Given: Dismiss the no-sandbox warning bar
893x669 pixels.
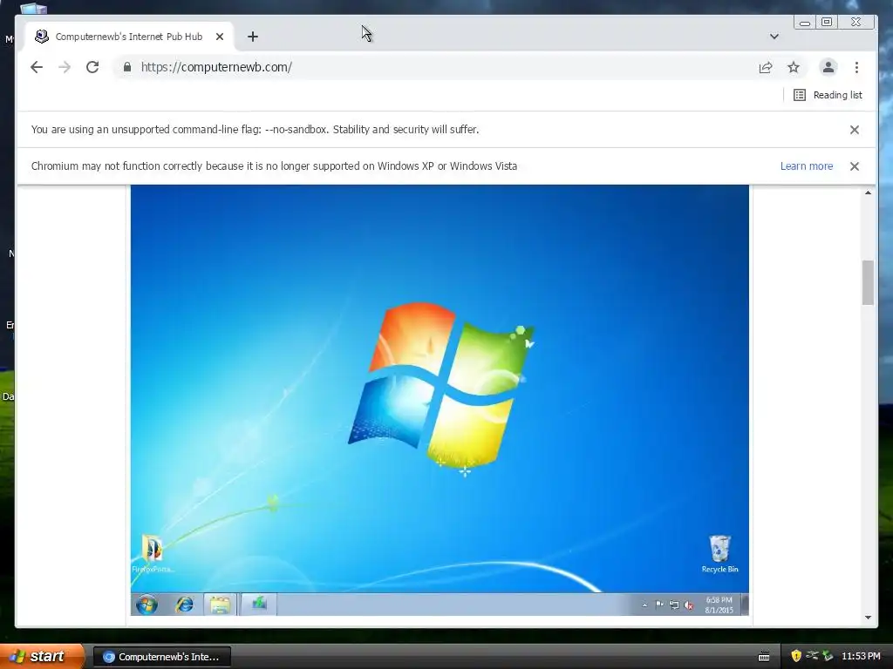Looking at the screenshot, I should 855,130.
